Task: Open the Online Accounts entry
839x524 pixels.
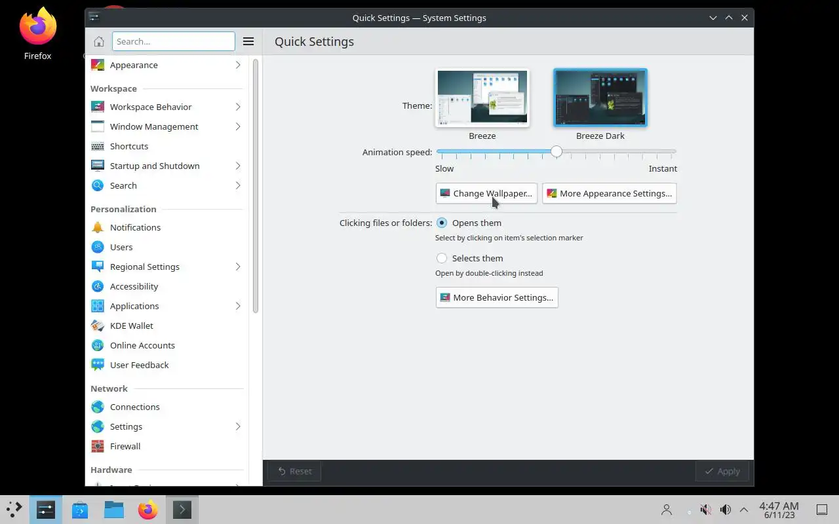Action: click(166, 345)
